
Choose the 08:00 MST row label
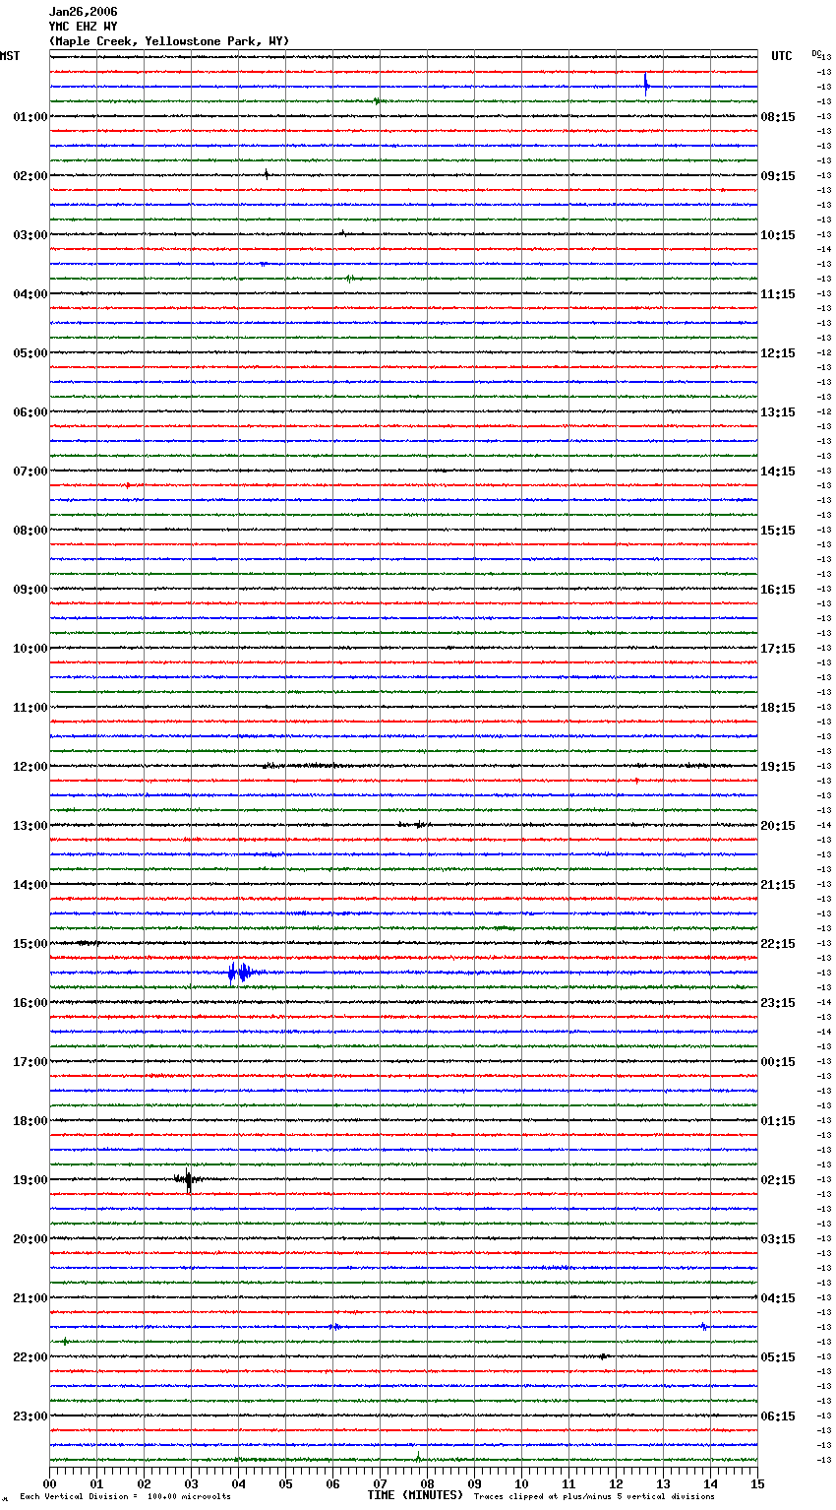click(x=30, y=531)
